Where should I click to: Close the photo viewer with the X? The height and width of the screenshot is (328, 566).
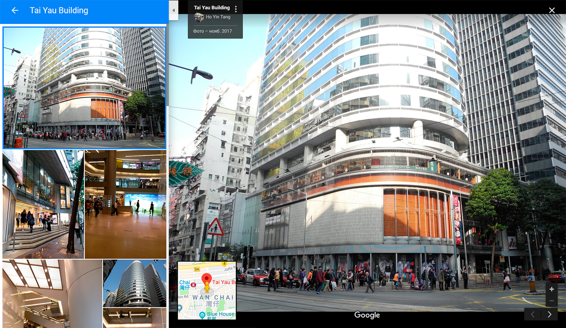[552, 10]
